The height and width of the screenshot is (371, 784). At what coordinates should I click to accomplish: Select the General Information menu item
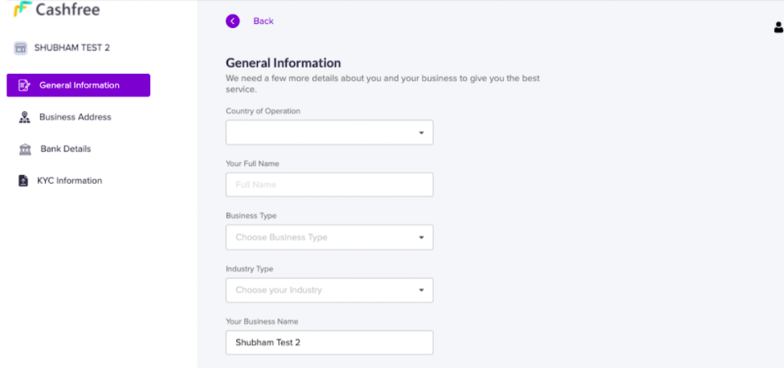(79, 85)
